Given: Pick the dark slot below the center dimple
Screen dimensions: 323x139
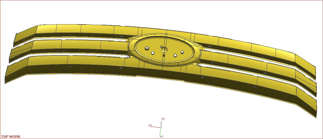Looking at the screenshot, I should point(164,55).
